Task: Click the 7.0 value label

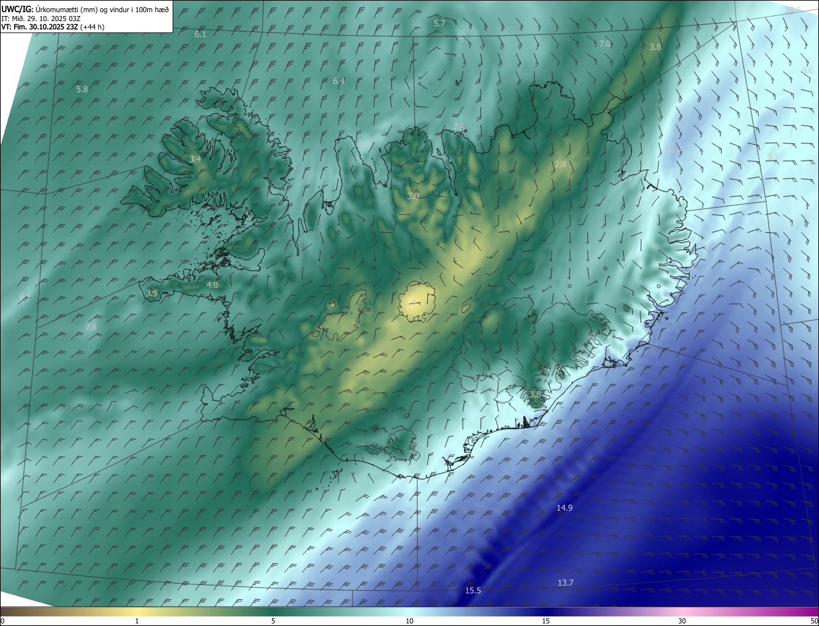Action: click(x=605, y=44)
